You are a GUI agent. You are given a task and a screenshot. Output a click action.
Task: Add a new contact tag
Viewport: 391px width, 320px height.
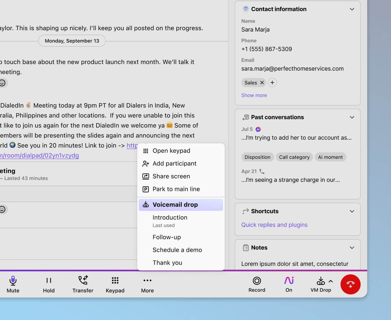(272, 82)
